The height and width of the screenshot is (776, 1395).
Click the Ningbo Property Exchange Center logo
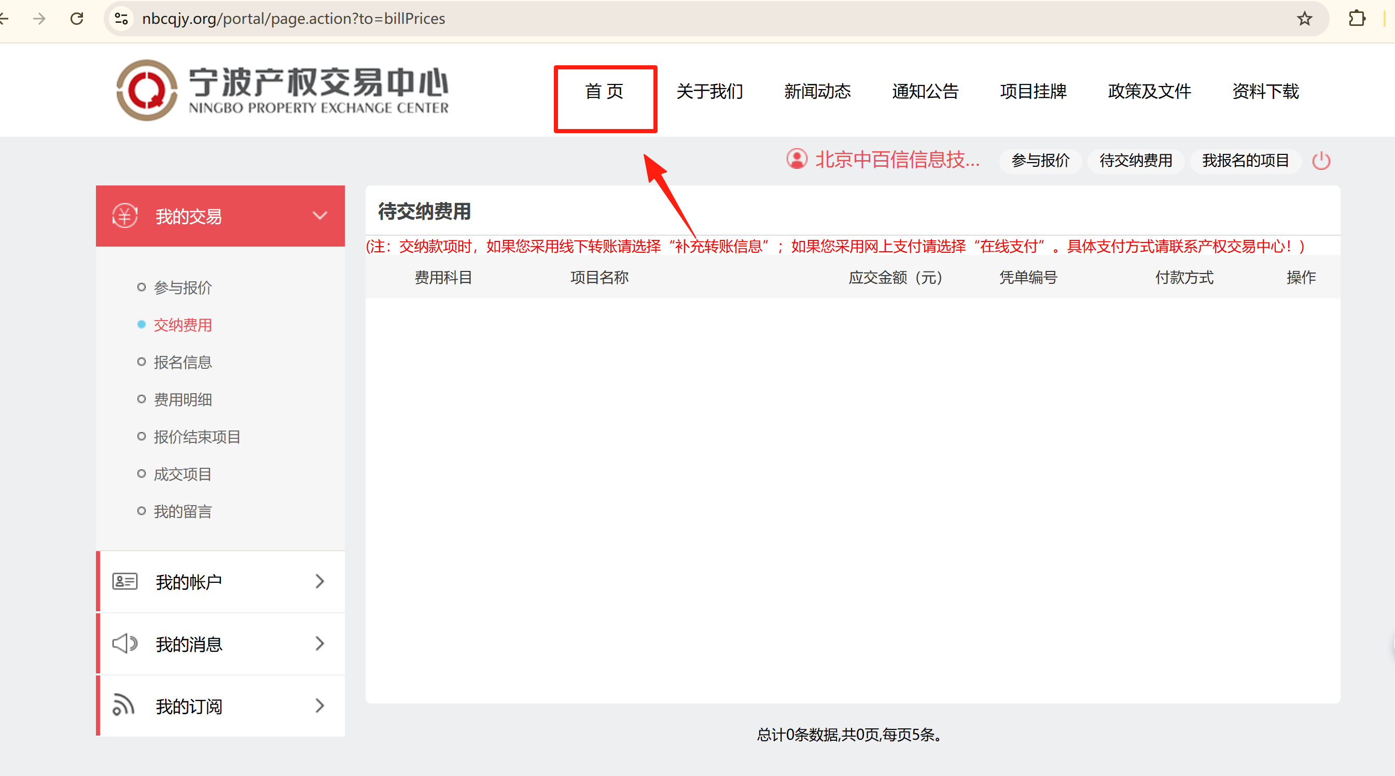pos(282,90)
